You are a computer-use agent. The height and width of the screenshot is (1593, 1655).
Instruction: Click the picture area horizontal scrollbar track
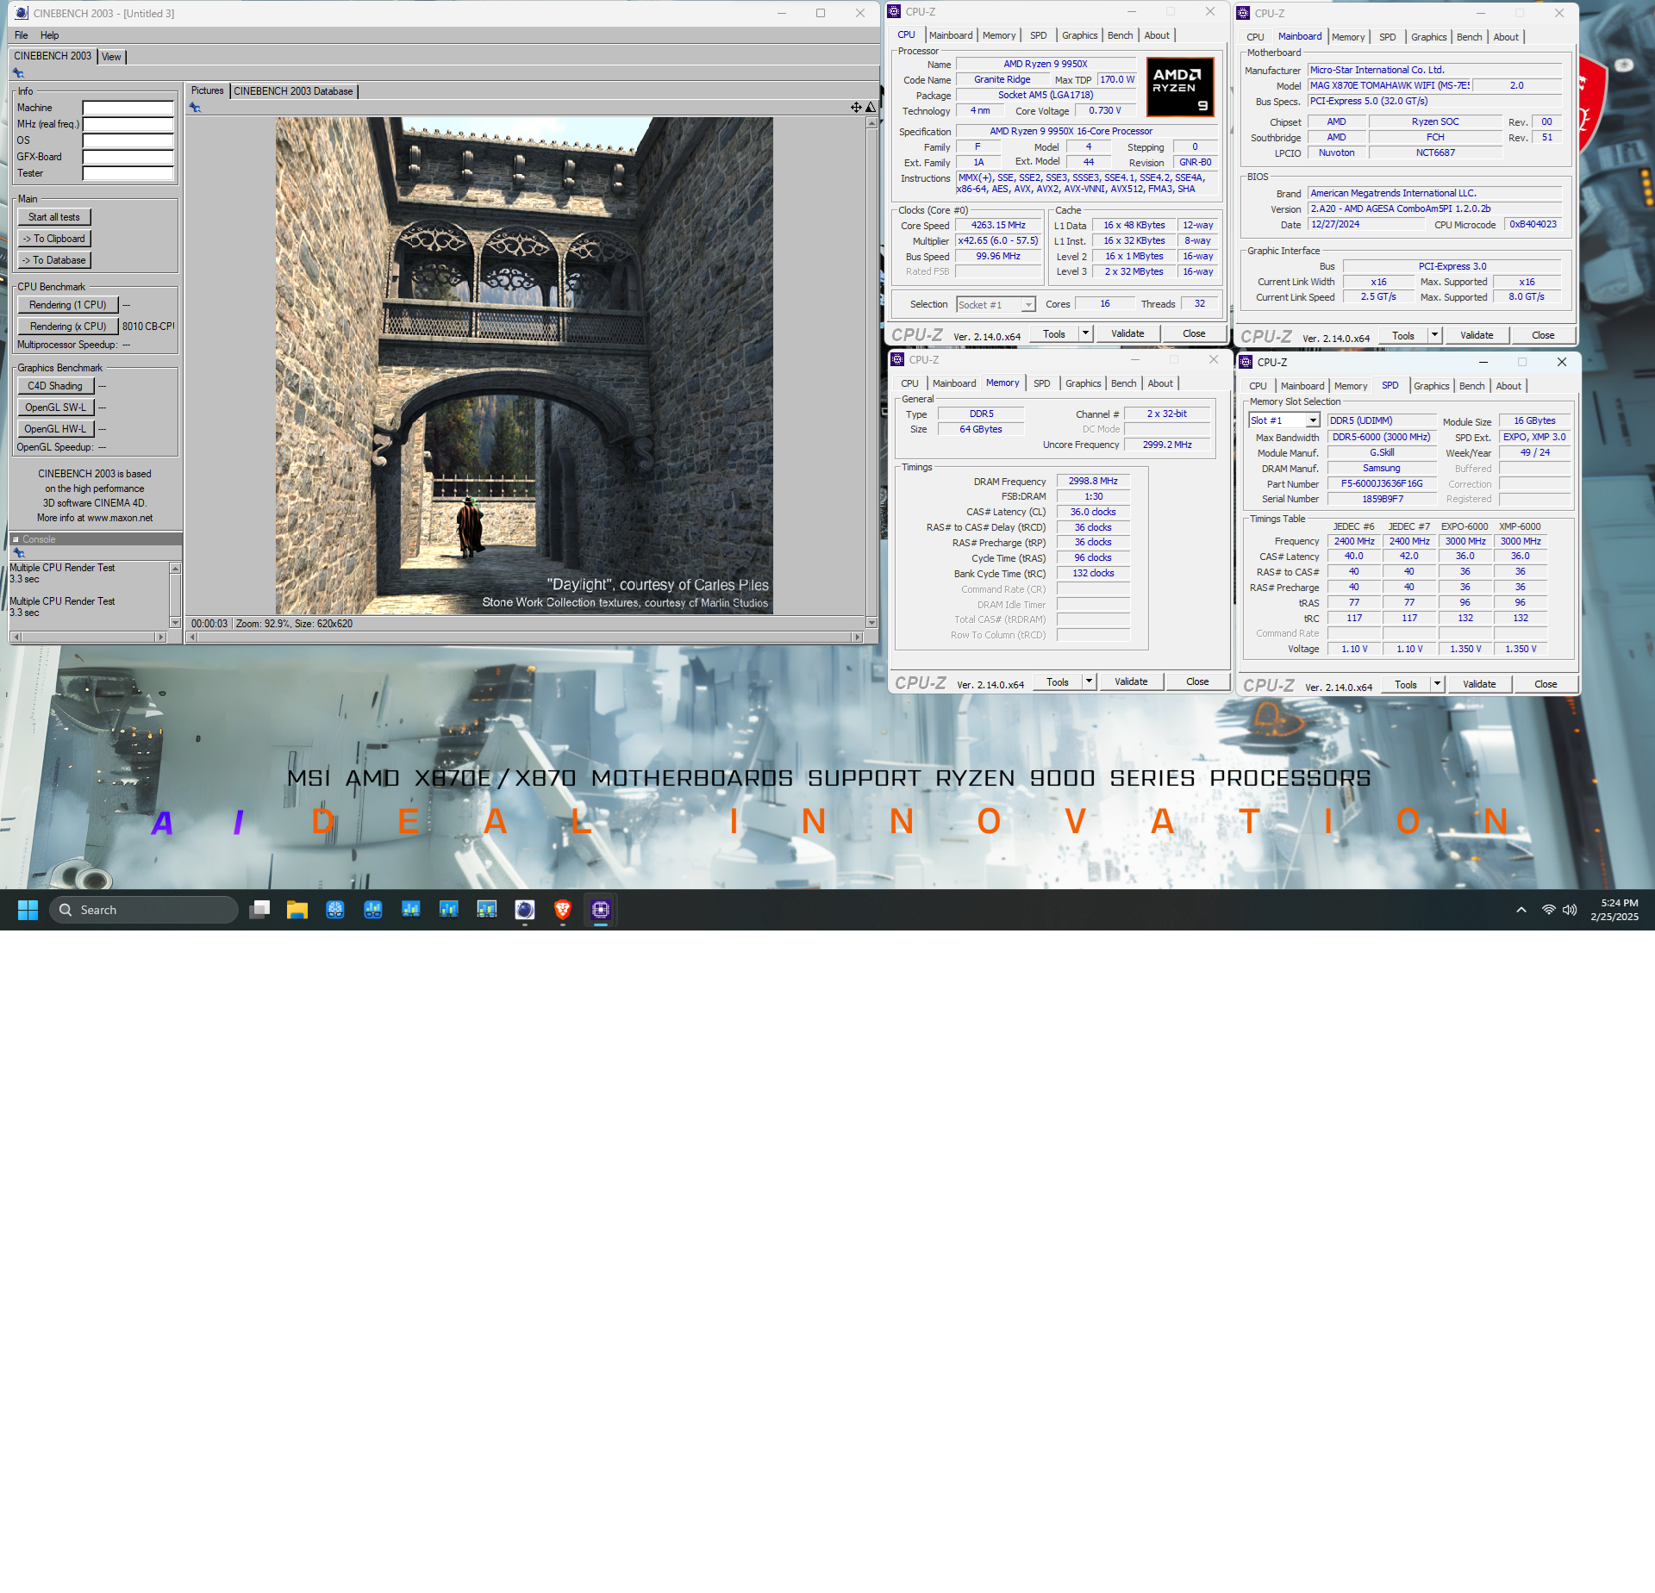pos(526,637)
